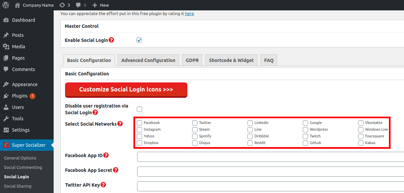The image size is (404, 193).
Task: Click help icon beside Enable Social Login
Action: tap(111, 40)
